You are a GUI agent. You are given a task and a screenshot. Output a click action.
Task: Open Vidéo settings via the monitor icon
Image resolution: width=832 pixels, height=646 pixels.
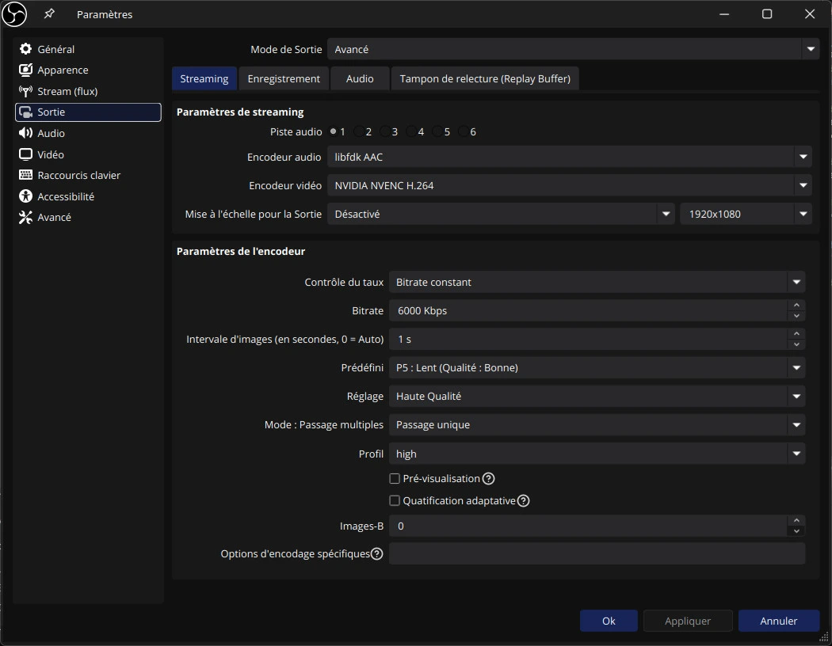click(25, 154)
